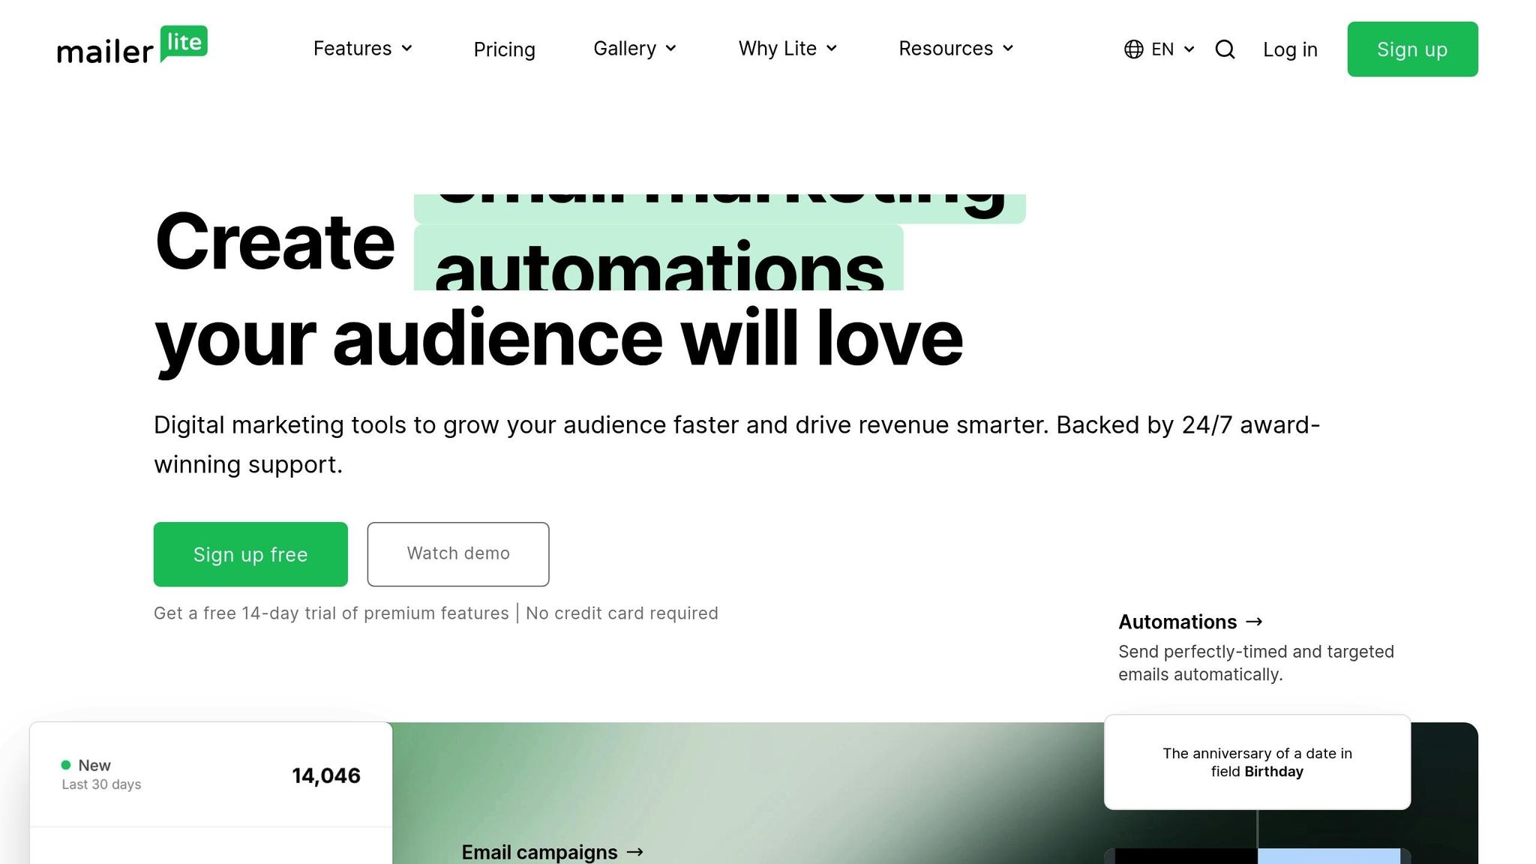
Task: Expand the Features dropdown menu
Action: click(363, 49)
